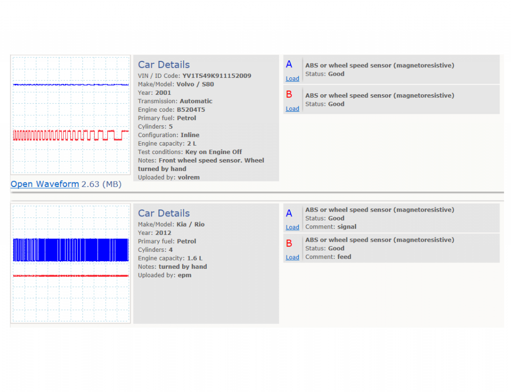The image size is (511, 392).
Task: Open the Volvo S80 waveform preview thumbnail
Action: (70, 115)
